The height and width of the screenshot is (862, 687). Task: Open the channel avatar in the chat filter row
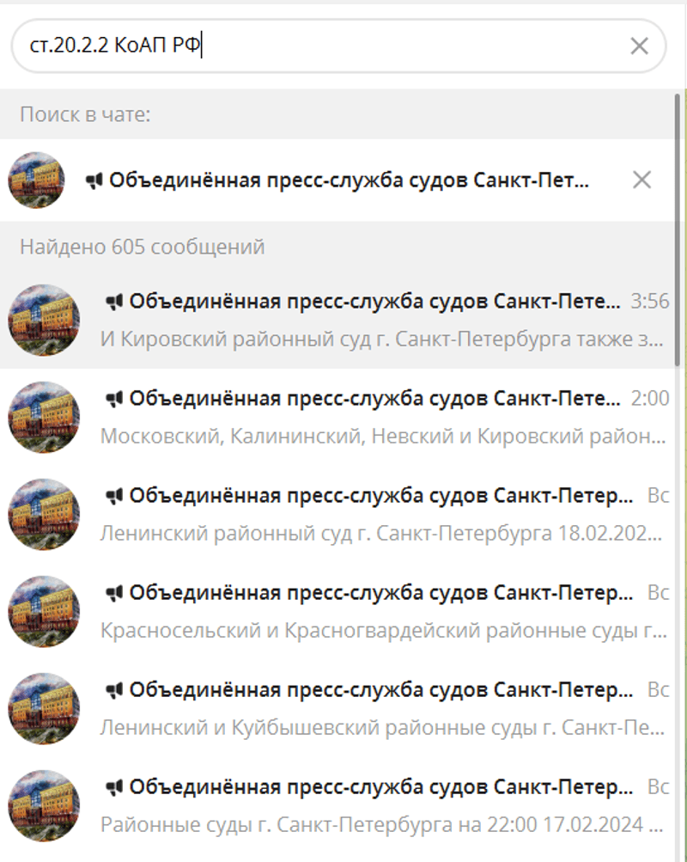pos(36,180)
